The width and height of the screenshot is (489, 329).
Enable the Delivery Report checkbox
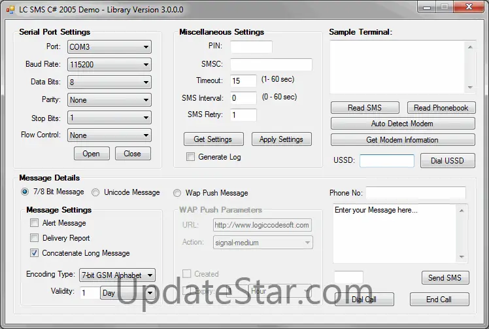[x=34, y=238]
